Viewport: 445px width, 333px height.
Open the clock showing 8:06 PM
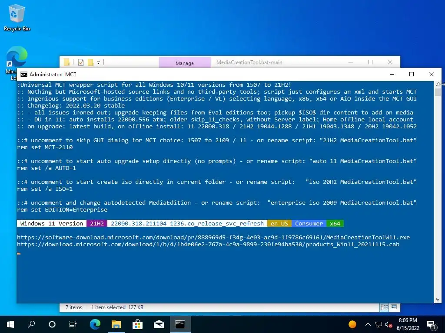click(x=408, y=324)
